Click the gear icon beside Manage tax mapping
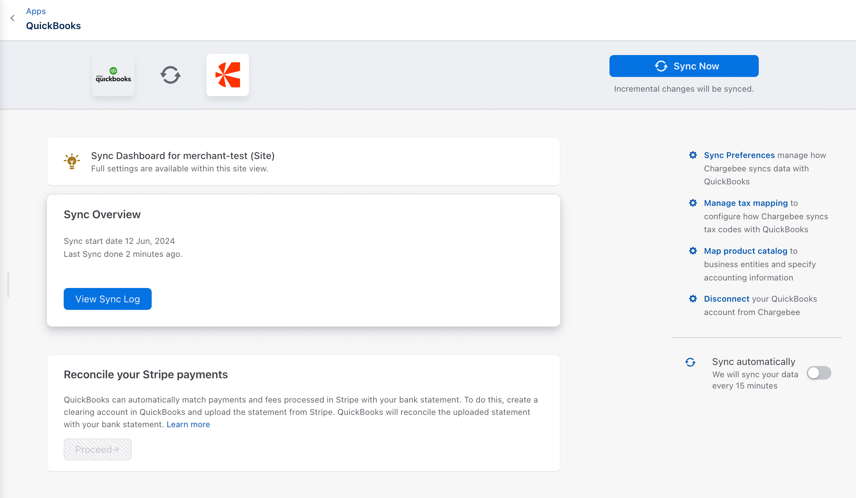Screen dimensions: 856x498 [693, 203]
